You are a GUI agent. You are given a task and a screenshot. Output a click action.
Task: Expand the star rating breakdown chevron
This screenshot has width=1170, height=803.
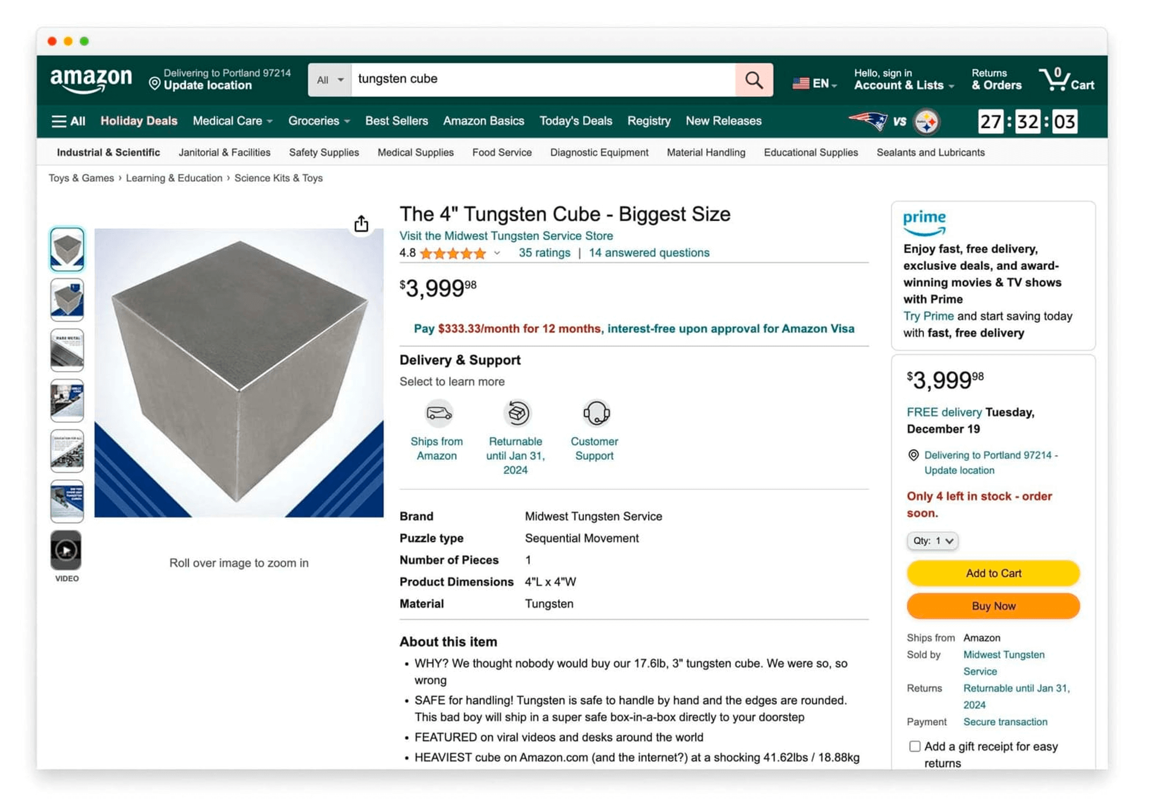[497, 254]
